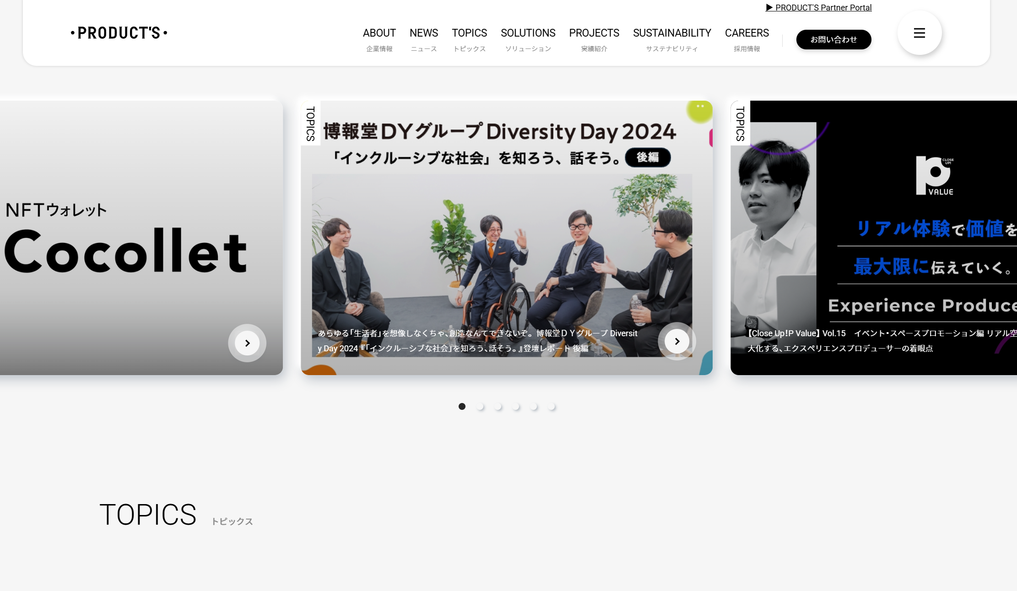
Task: Click the Close Up!P Value Vol.15 caption
Action: (x=882, y=341)
